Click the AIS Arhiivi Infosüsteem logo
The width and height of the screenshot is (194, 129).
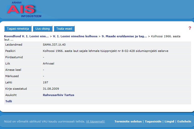click(24, 10)
